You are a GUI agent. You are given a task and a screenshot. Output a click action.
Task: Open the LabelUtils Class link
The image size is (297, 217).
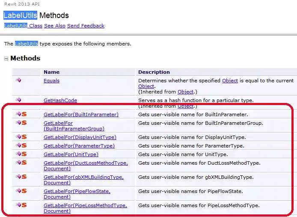point(23,26)
